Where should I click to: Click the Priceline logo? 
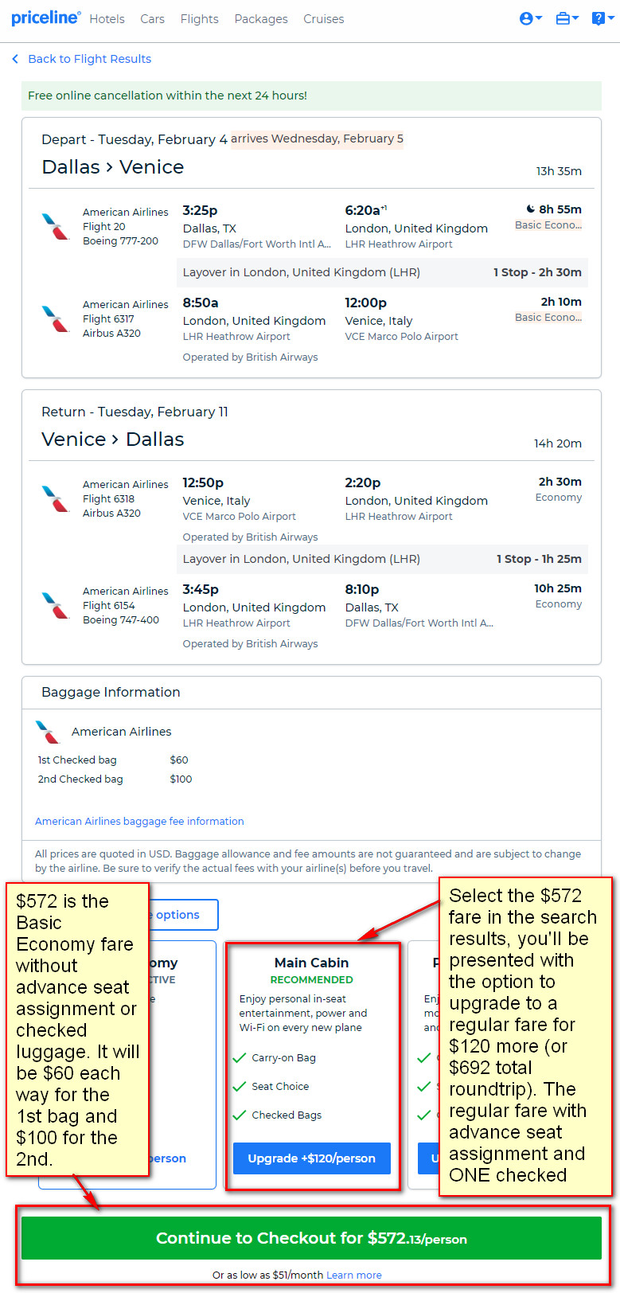pos(45,18)
